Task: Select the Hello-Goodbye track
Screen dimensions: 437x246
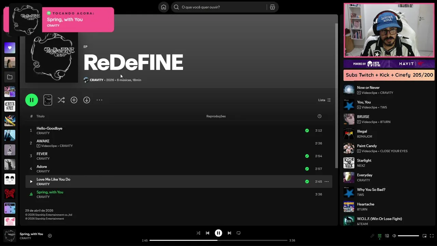Action: [179, 131]
